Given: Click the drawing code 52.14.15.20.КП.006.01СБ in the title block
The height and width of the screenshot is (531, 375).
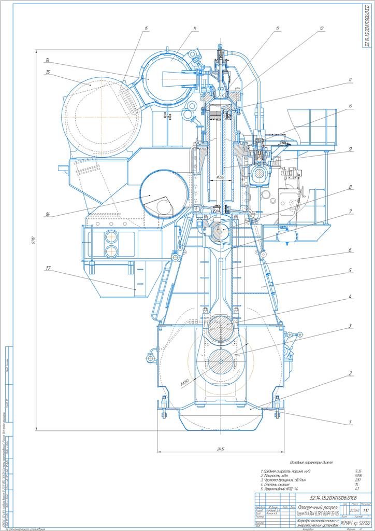Looking at the screenshot, I should 334,497.
